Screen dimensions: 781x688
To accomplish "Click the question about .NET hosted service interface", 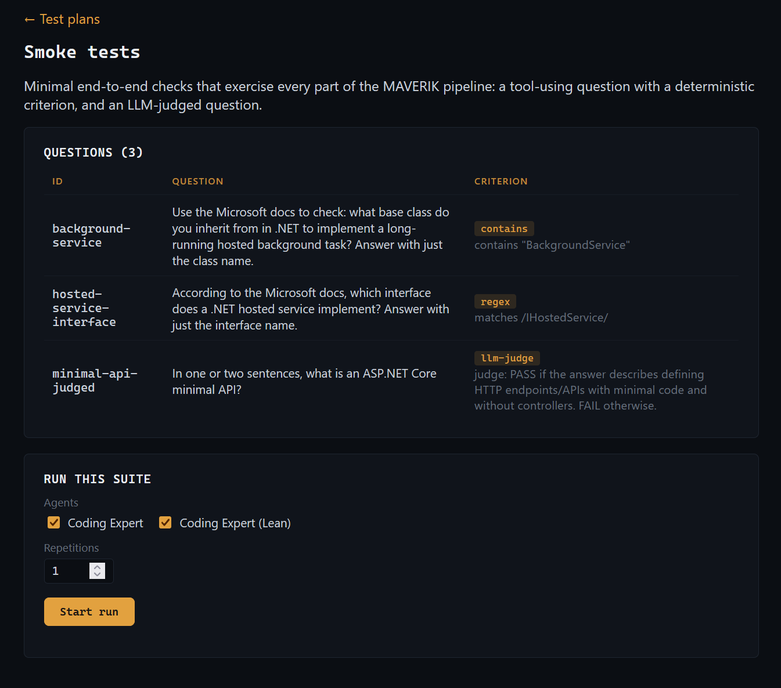I will click(311, 309).
